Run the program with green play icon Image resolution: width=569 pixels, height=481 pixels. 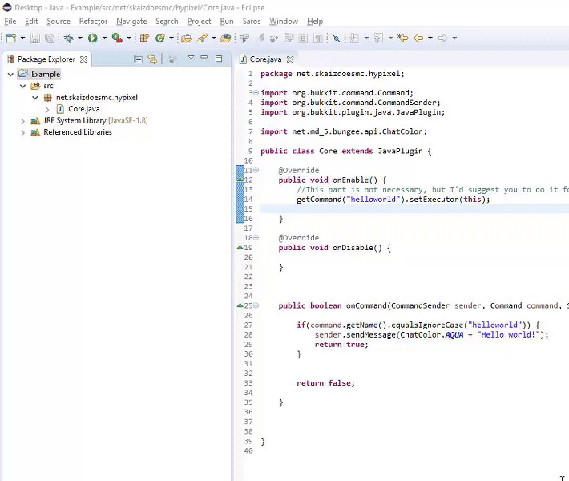click(92, 38)
